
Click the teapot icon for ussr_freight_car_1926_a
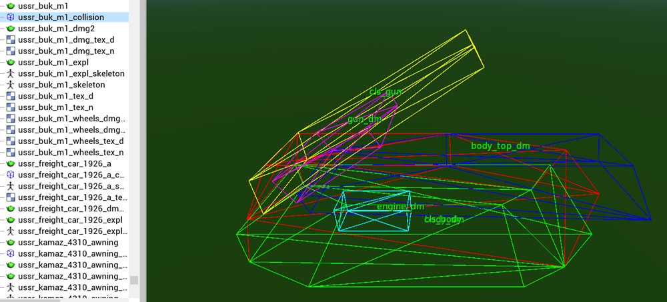point(11,163)
